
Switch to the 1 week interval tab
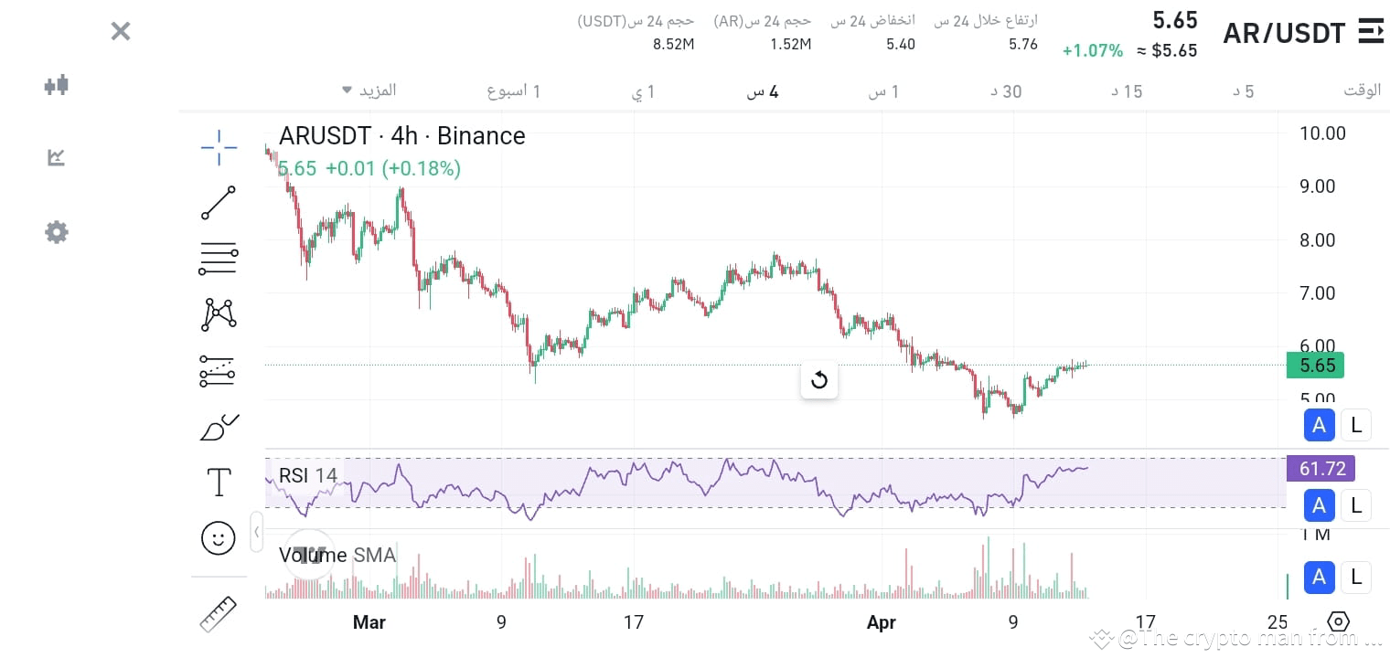514,91
